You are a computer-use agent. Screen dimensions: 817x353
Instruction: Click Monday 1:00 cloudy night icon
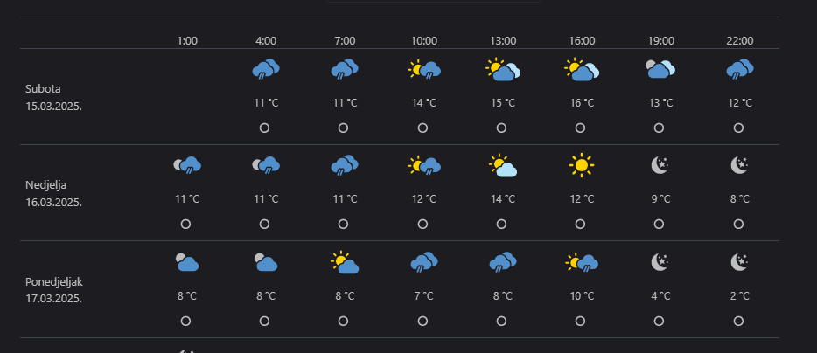(x=186, y=261)
